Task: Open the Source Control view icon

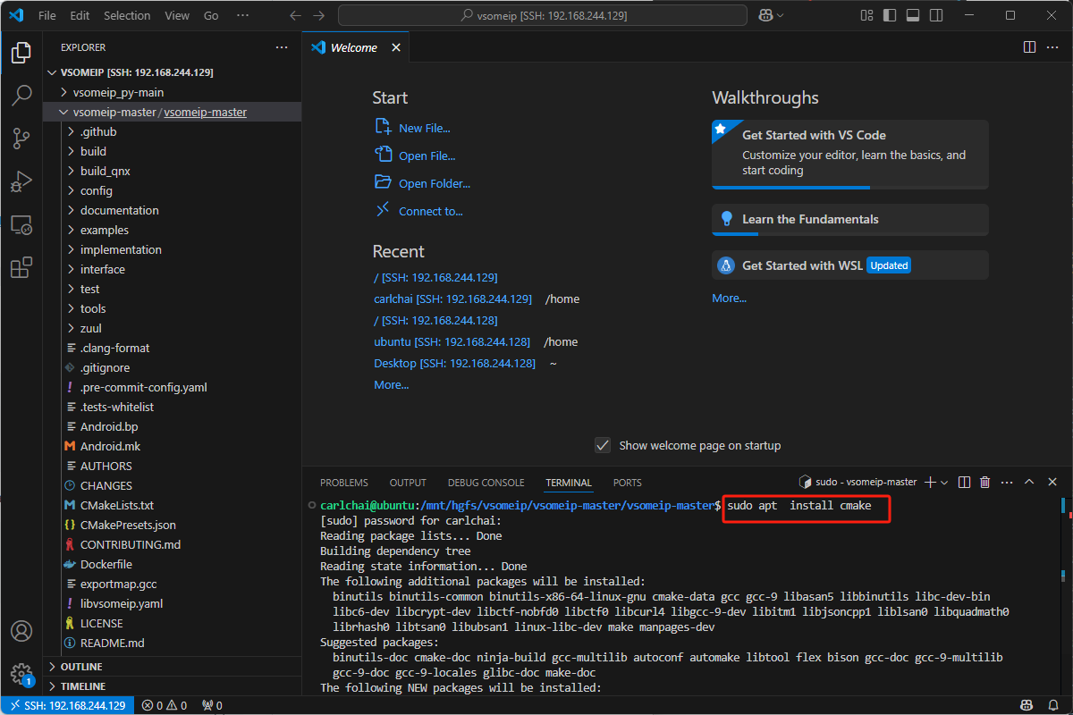Action: point(21,139)
